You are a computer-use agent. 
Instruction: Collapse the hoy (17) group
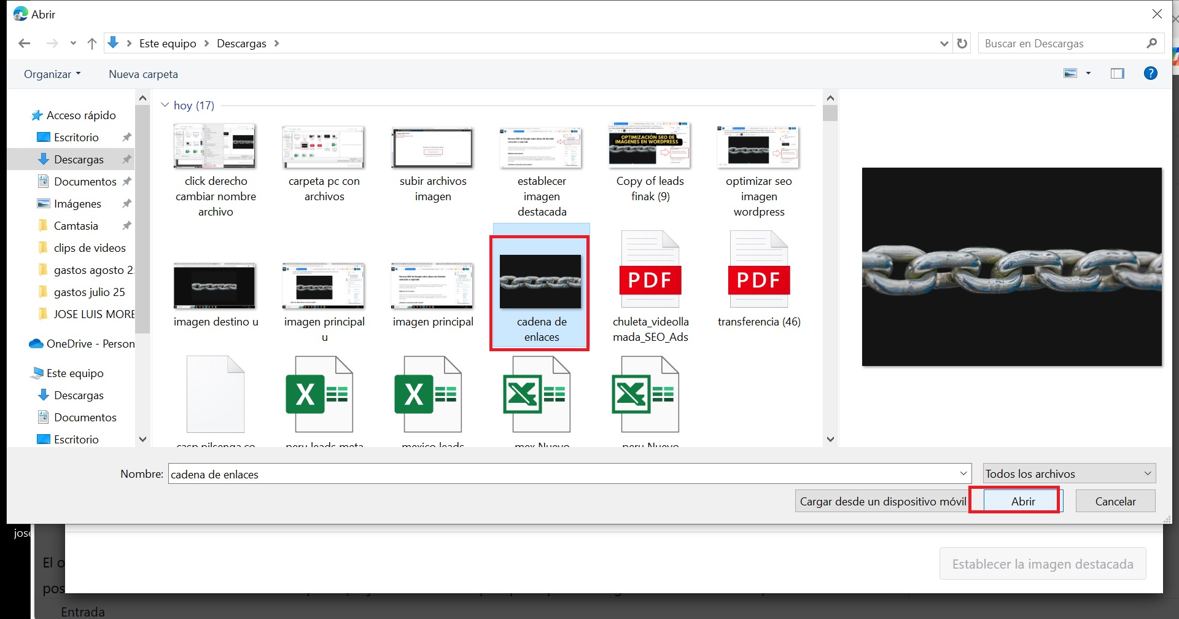pyautogui.click(x=165, y=105)
